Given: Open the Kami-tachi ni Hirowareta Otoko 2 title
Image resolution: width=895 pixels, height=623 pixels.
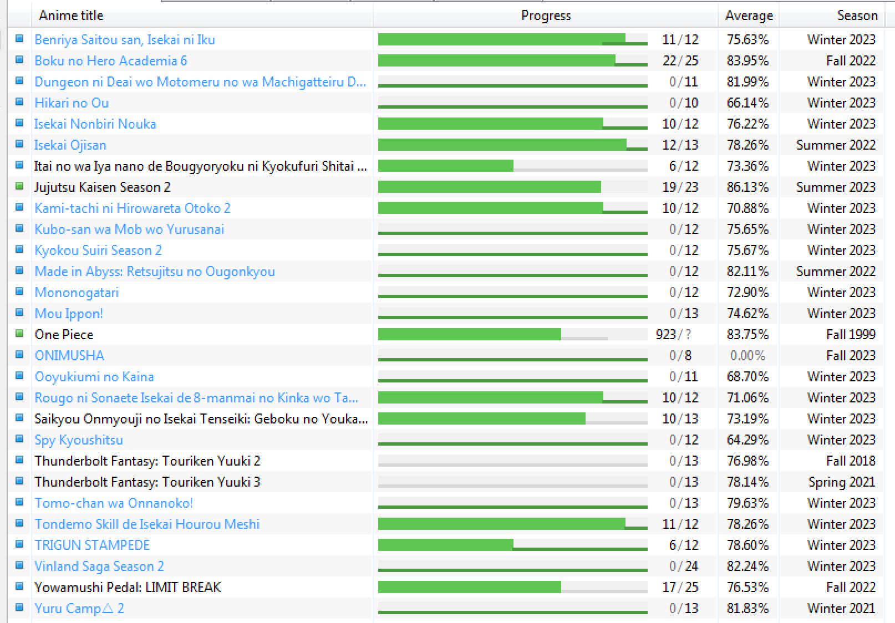Looking at the screenshot, I should tap(133, 208).
